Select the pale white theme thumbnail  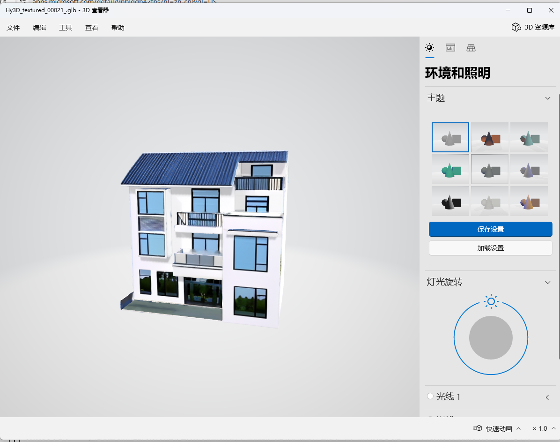pos(490,201)
